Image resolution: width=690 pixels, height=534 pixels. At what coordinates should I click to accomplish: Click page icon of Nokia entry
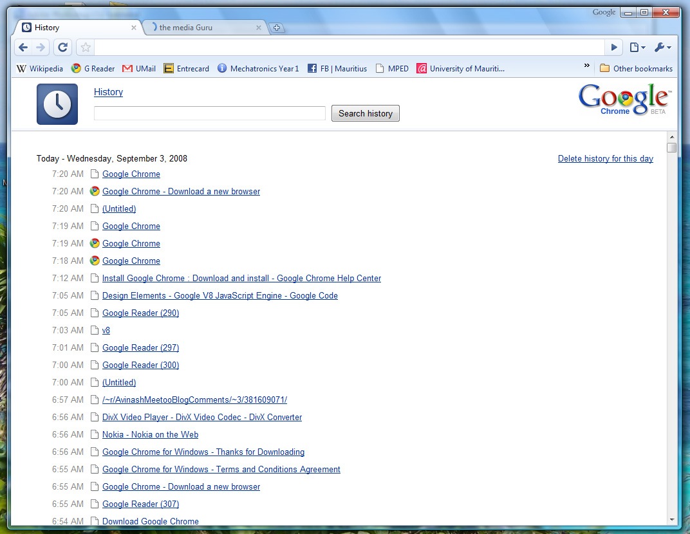coord(94,434)
